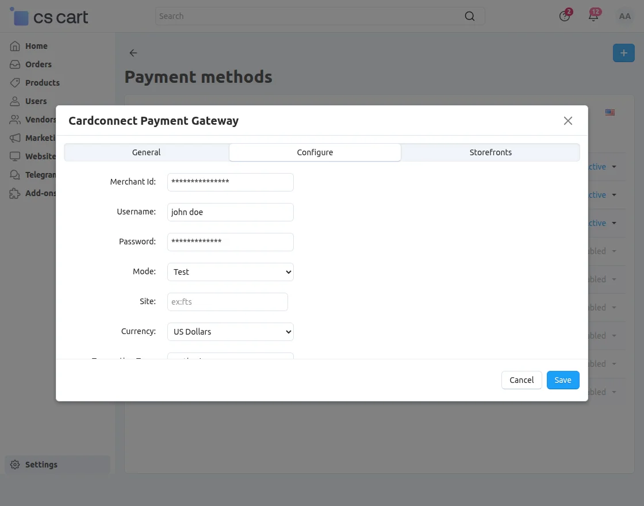Click the Add-ons puzzle icon

click(x=15, y=193)
